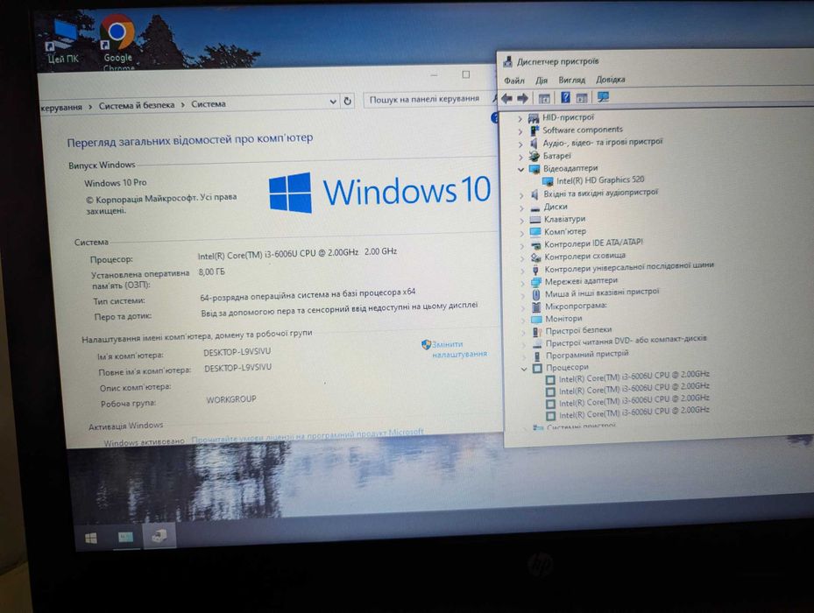Click the Клавіатури keyboard icon
814x613 pixels.
[535, 220]
